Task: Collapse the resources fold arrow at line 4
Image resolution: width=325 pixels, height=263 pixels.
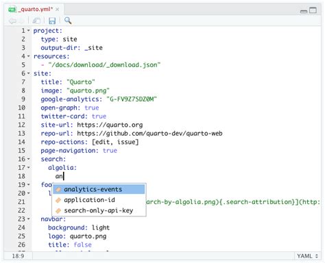Action: click(x=29, y=56)
